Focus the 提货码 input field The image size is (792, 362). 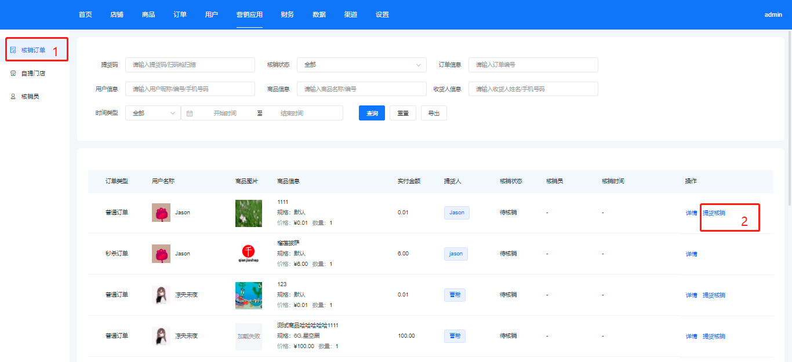tap(190, 65)
